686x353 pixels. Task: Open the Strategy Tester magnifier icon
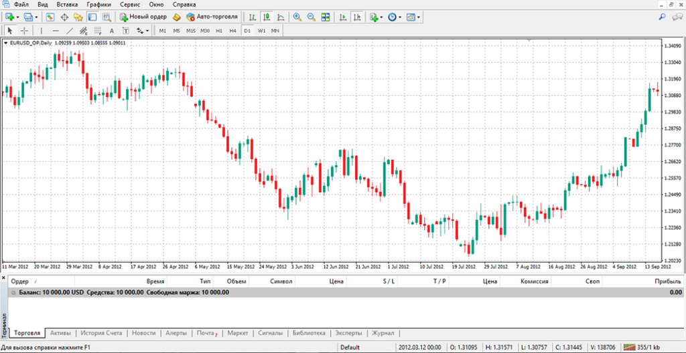click(x=107, y=17)
